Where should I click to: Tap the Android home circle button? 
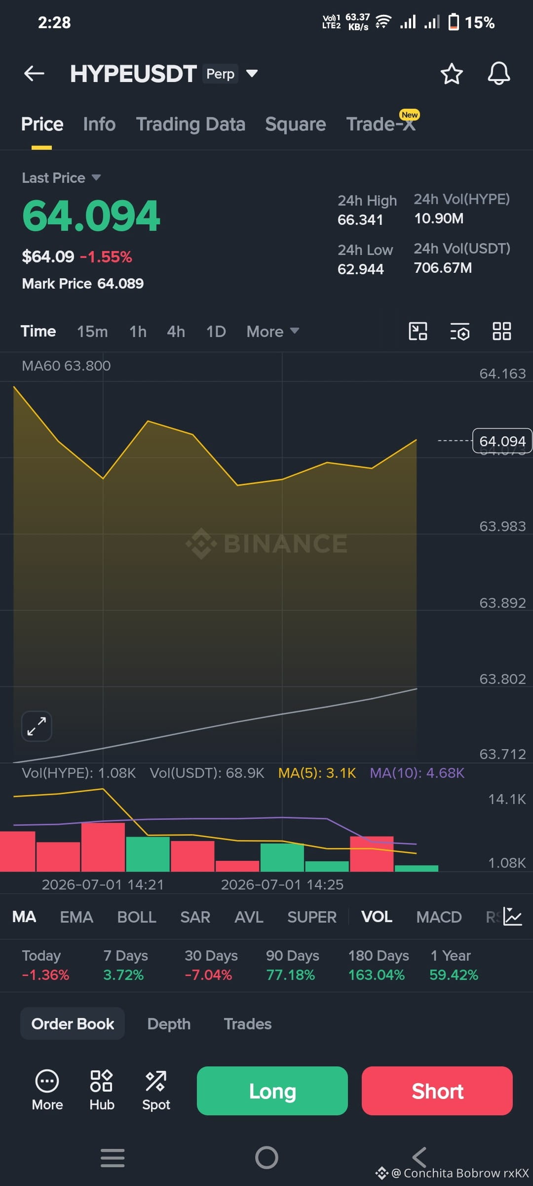point(266,1157)
